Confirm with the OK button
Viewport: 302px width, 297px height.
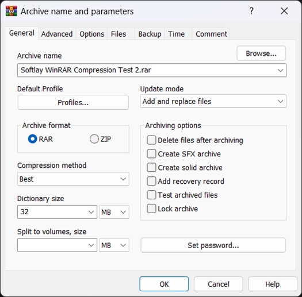pyautogui.click(x=164, y=284)
